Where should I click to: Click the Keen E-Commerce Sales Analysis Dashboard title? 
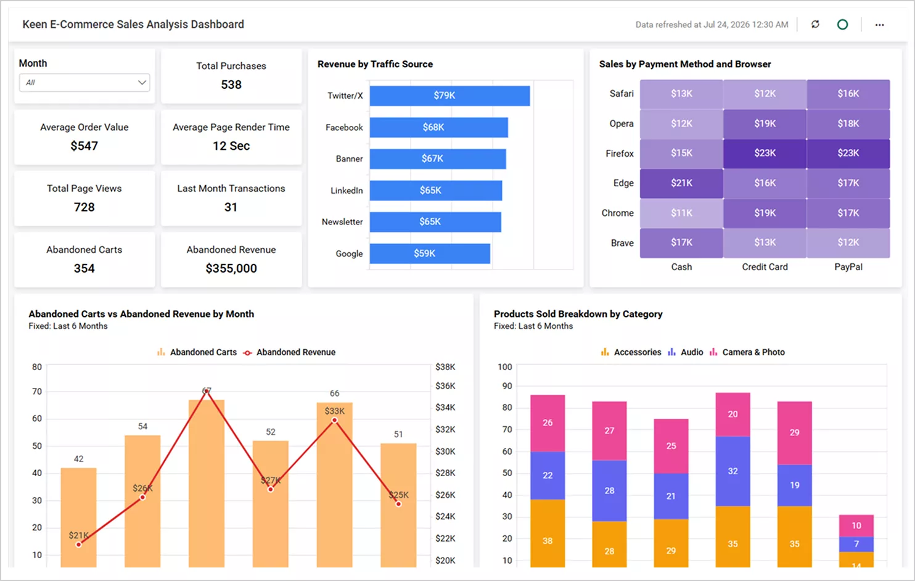(x=133, y=24)
